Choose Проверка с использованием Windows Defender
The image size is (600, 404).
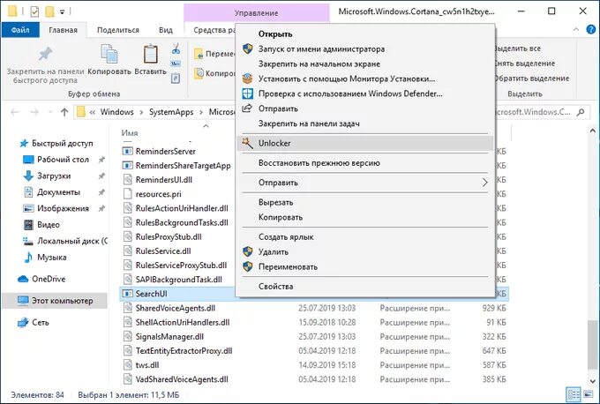pyautogui.click(x=365, y=94)
